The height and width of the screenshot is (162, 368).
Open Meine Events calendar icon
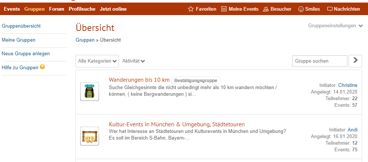click(224, 9)
